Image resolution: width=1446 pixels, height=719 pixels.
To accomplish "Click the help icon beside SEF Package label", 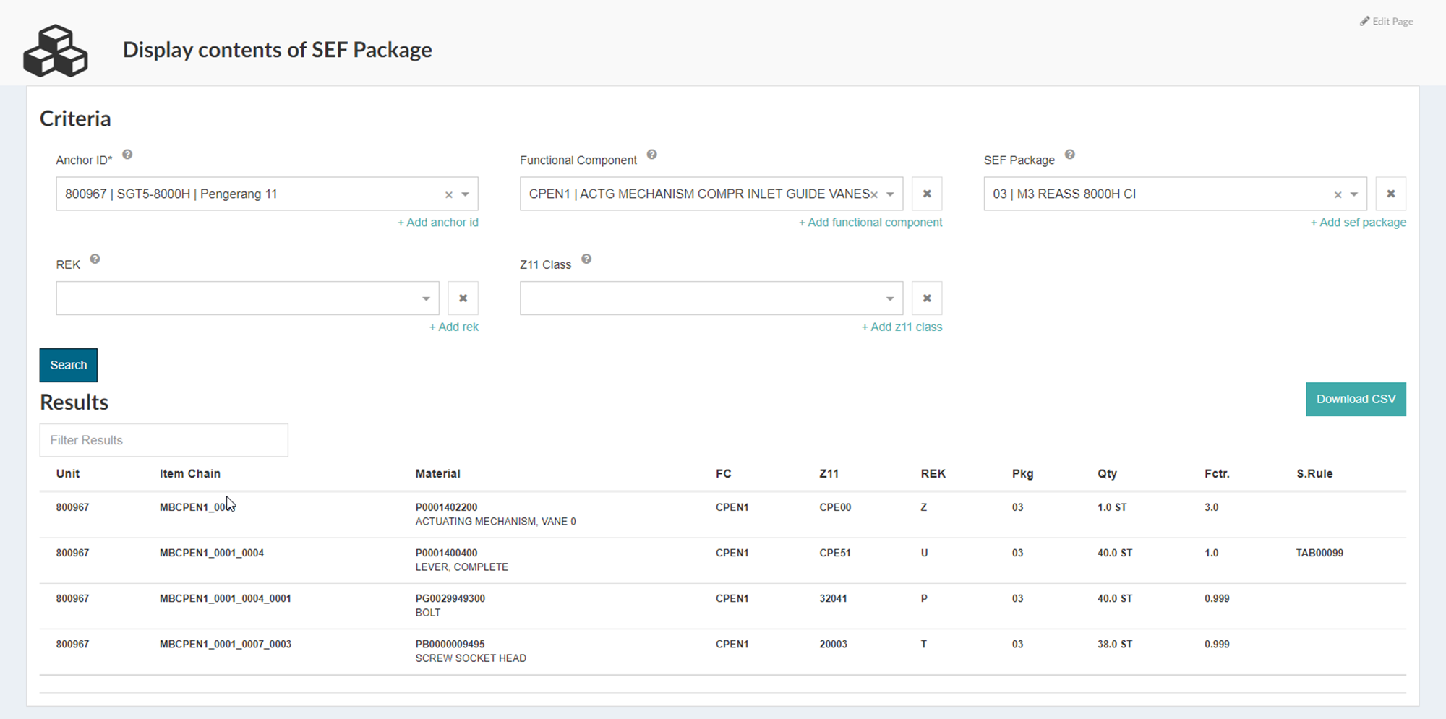I will (1069, 155).
